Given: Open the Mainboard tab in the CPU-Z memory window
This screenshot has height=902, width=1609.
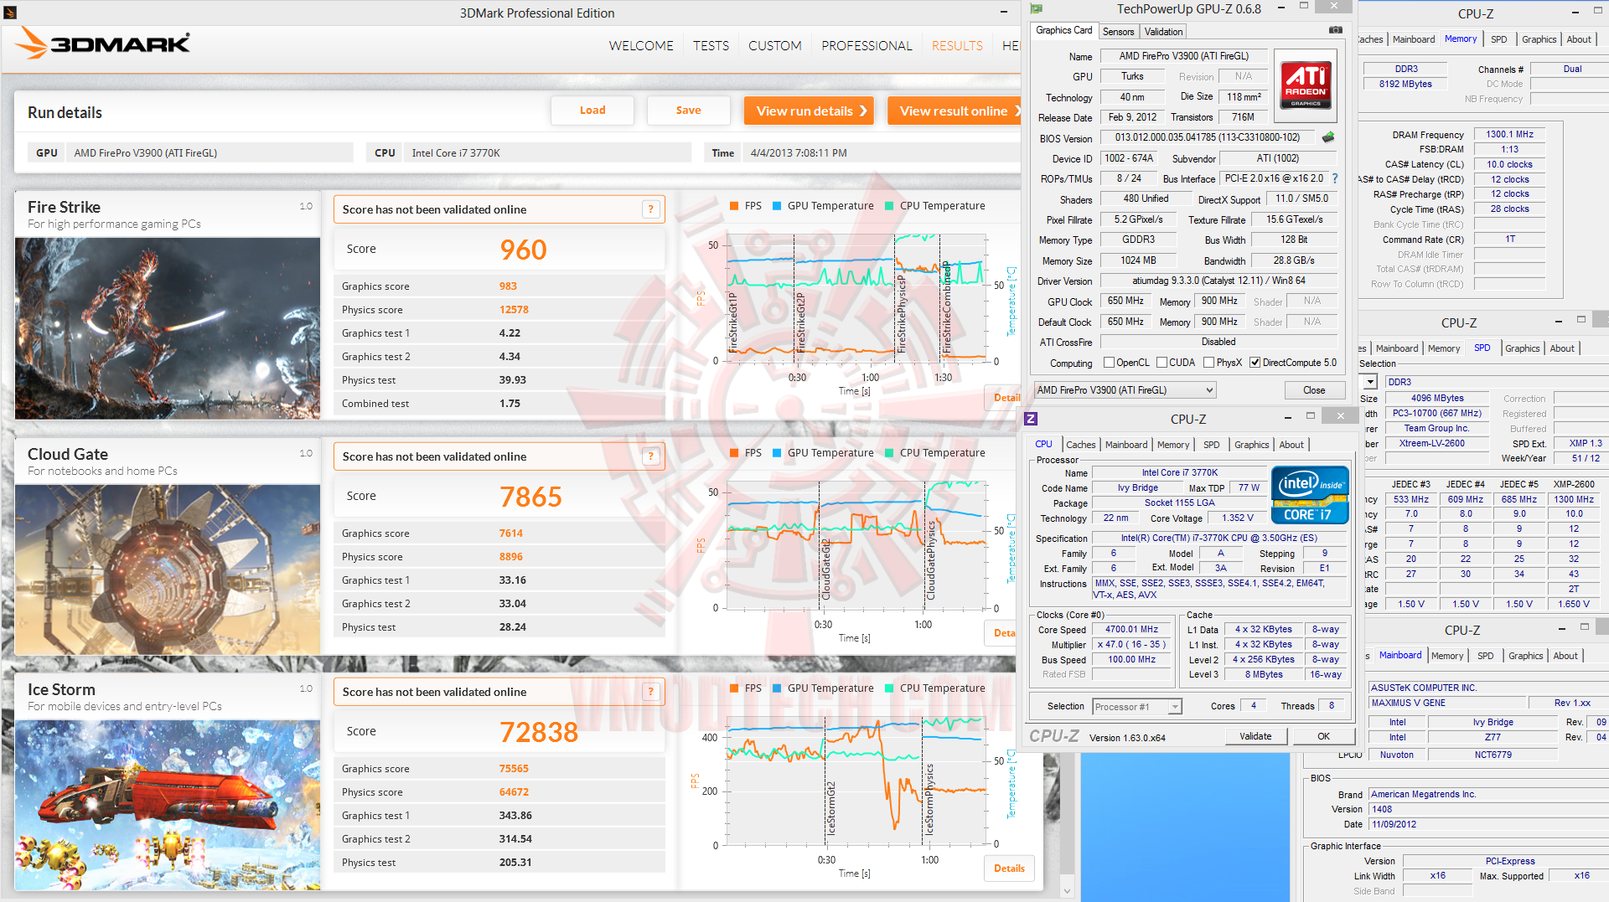Looking at the screenshot, I should click(x=1413, y=39).
